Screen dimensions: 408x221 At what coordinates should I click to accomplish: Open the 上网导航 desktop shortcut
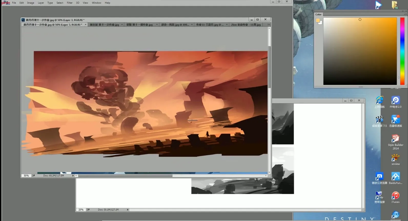point(379,102)
